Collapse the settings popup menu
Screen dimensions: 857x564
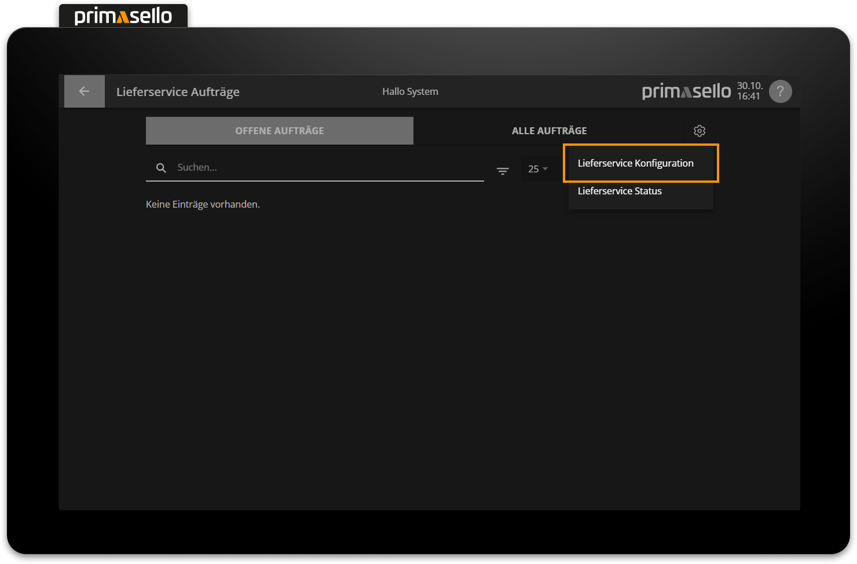[699, 131]
